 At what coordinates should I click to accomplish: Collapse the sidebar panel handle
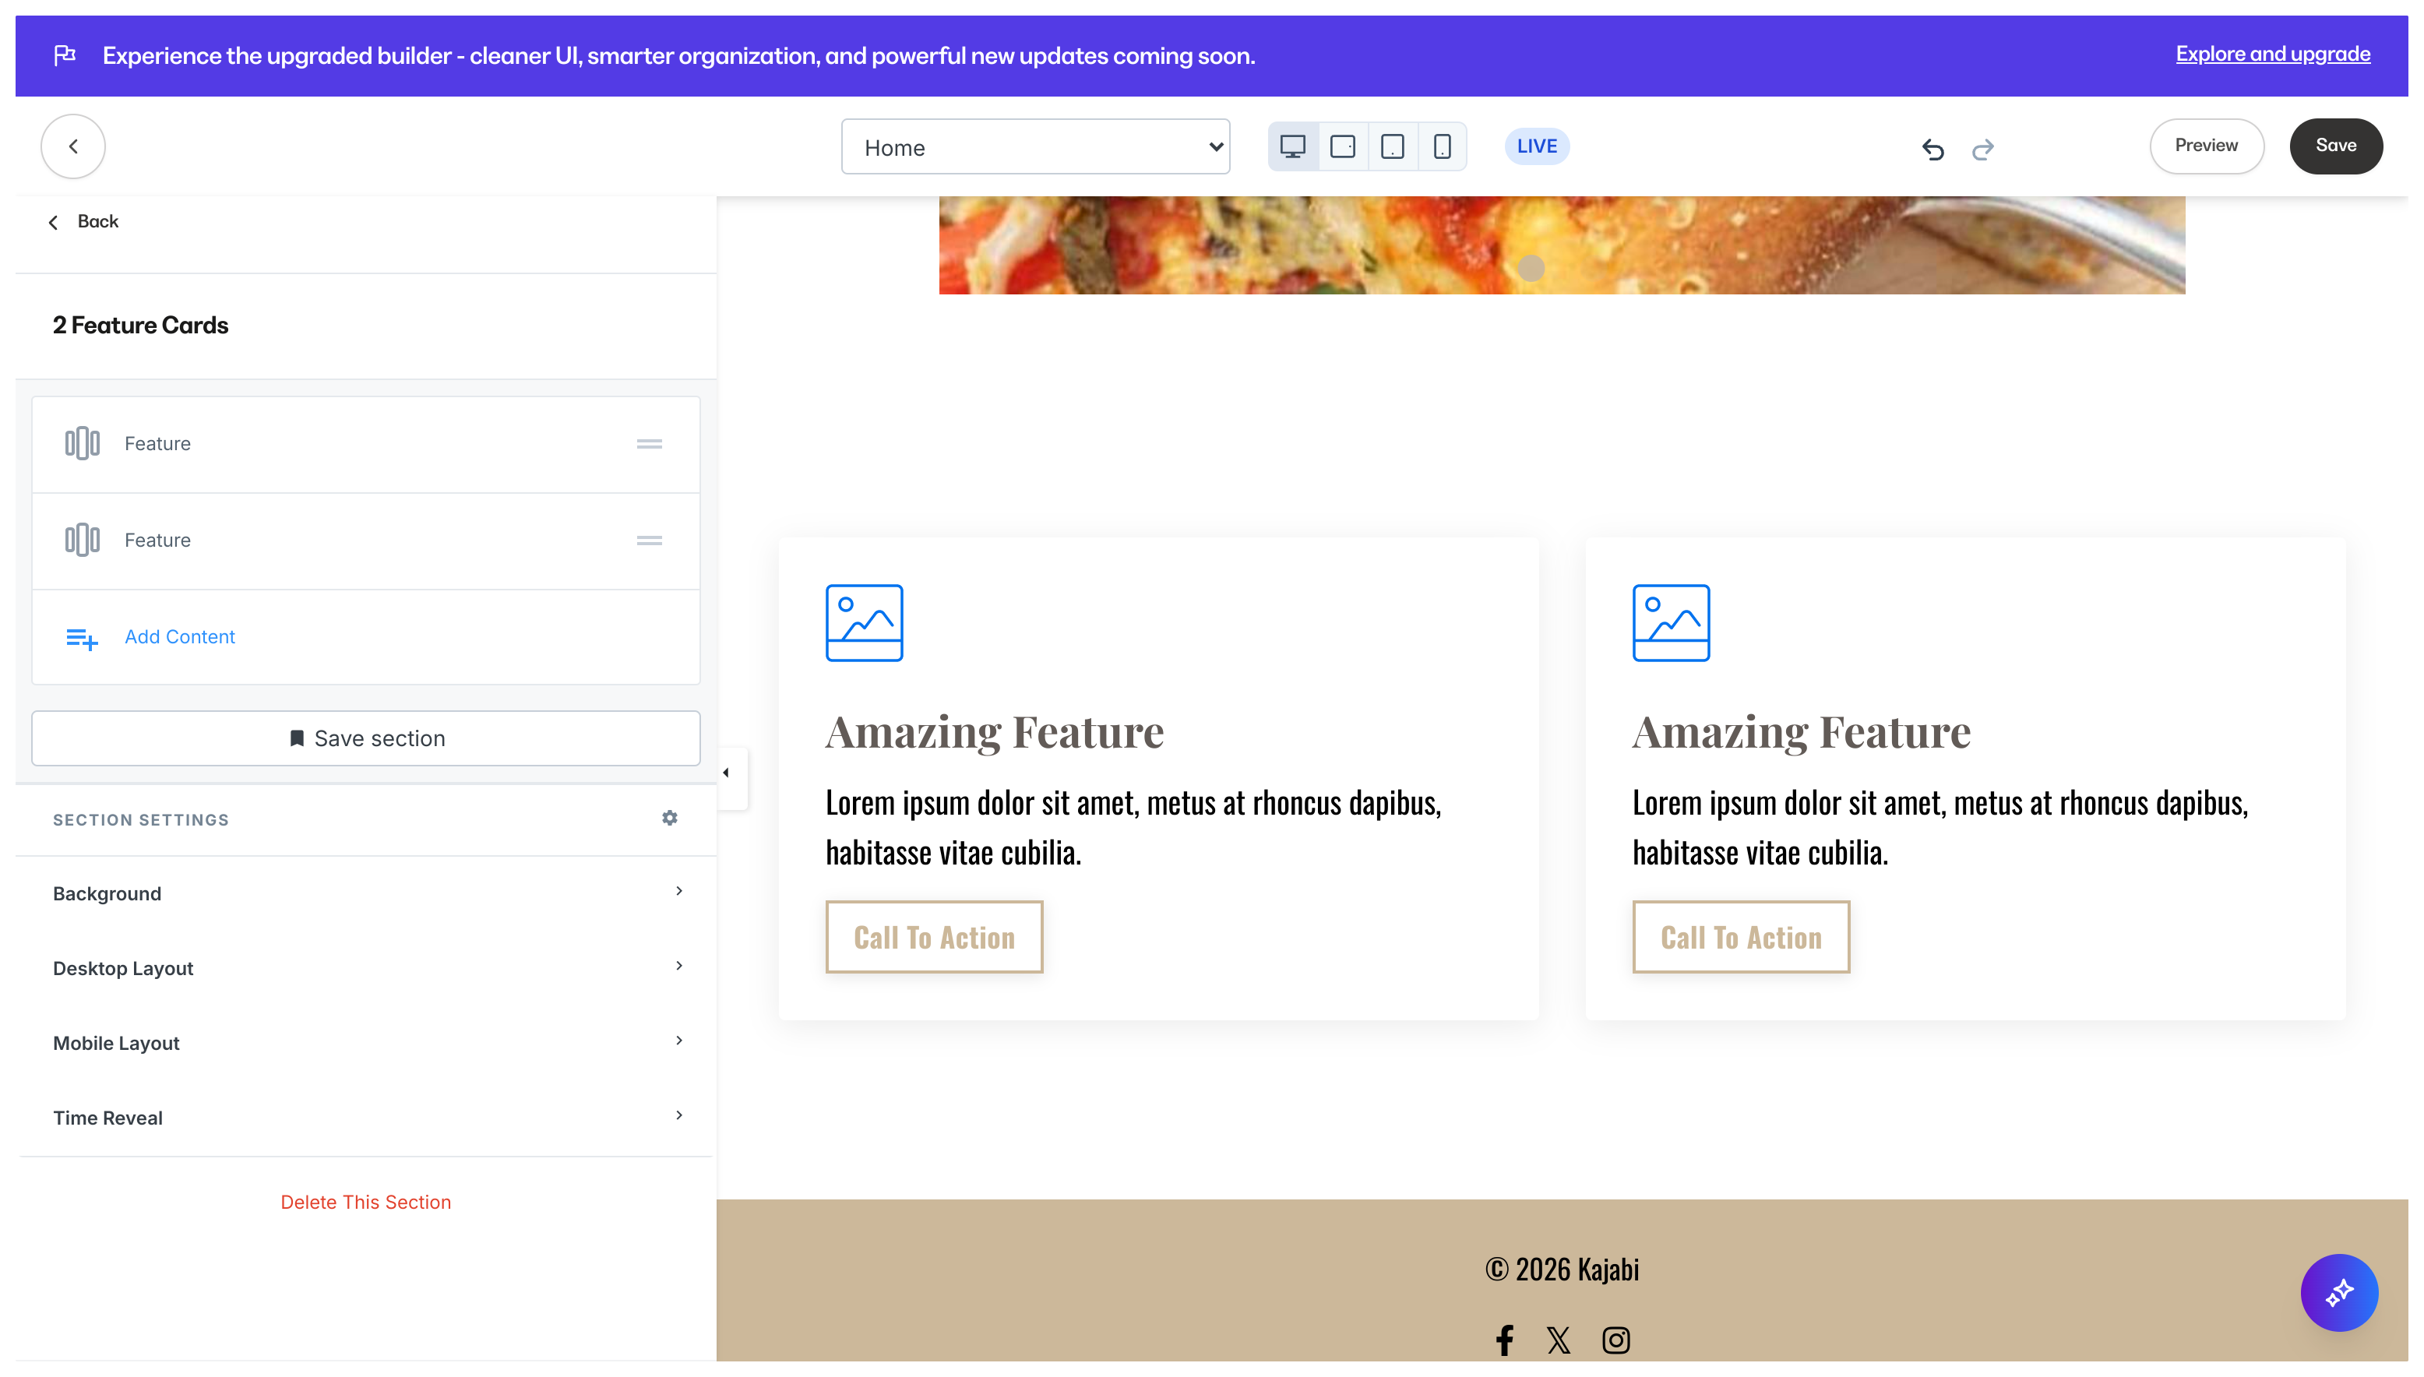point(727,773)
